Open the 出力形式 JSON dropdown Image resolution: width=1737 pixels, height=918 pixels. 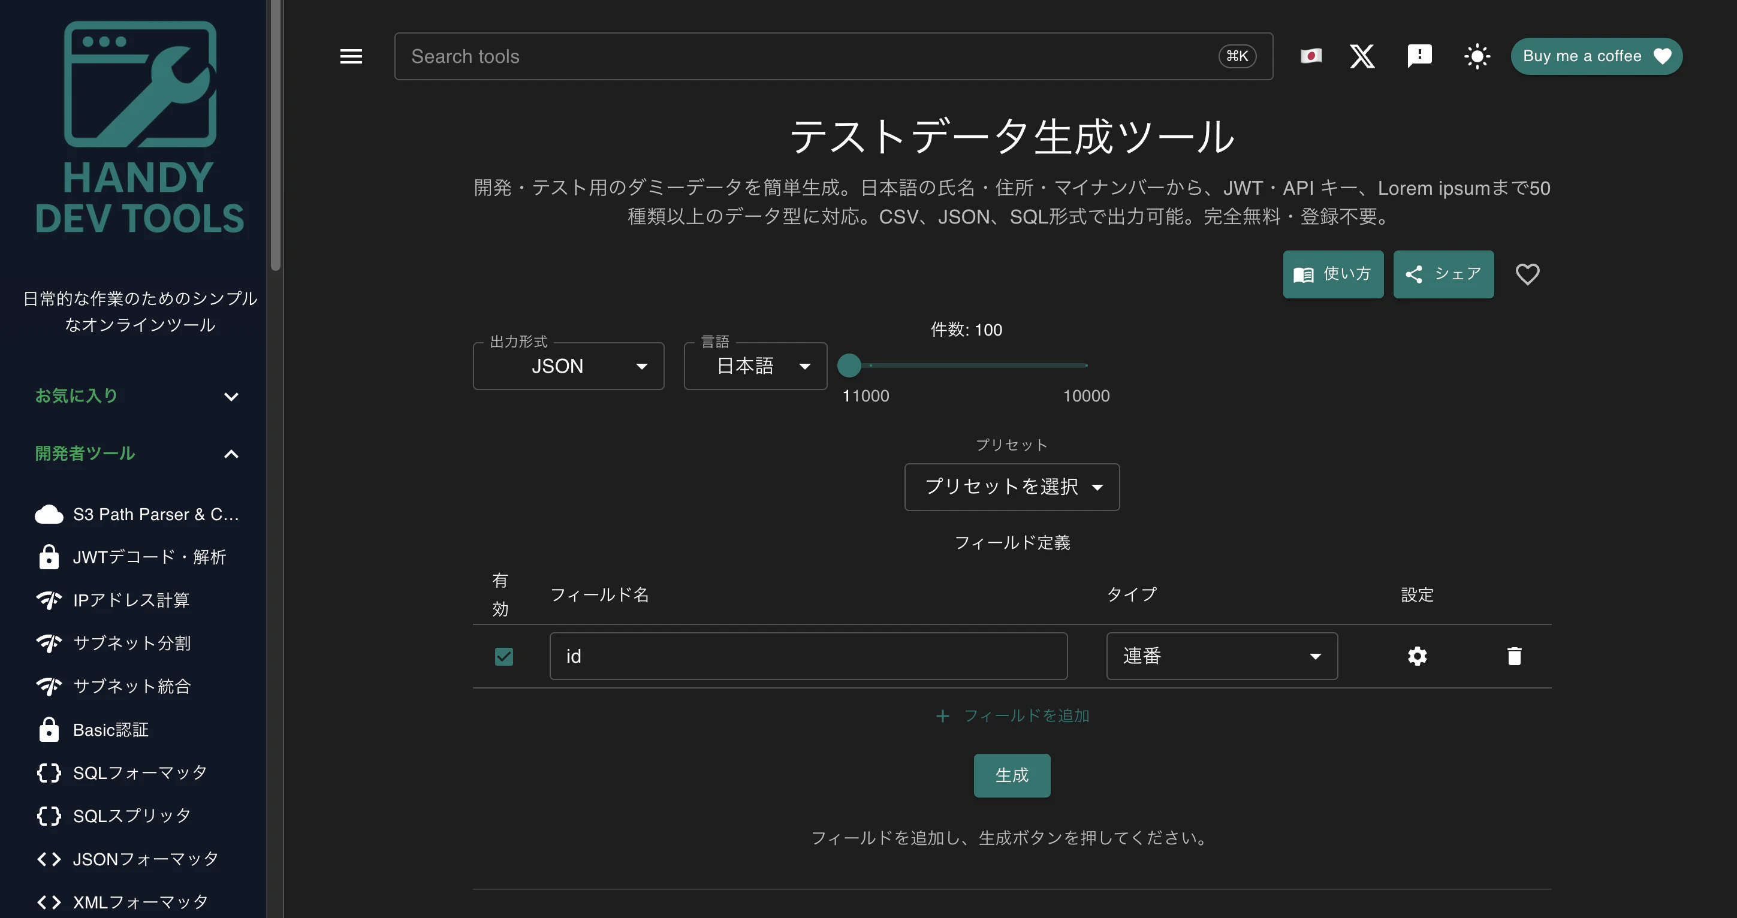point(568,366)
